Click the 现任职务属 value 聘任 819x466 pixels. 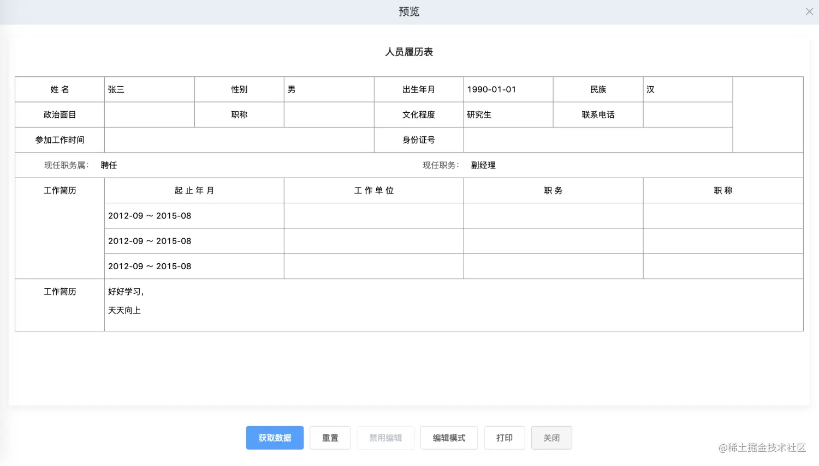[109, 165]
